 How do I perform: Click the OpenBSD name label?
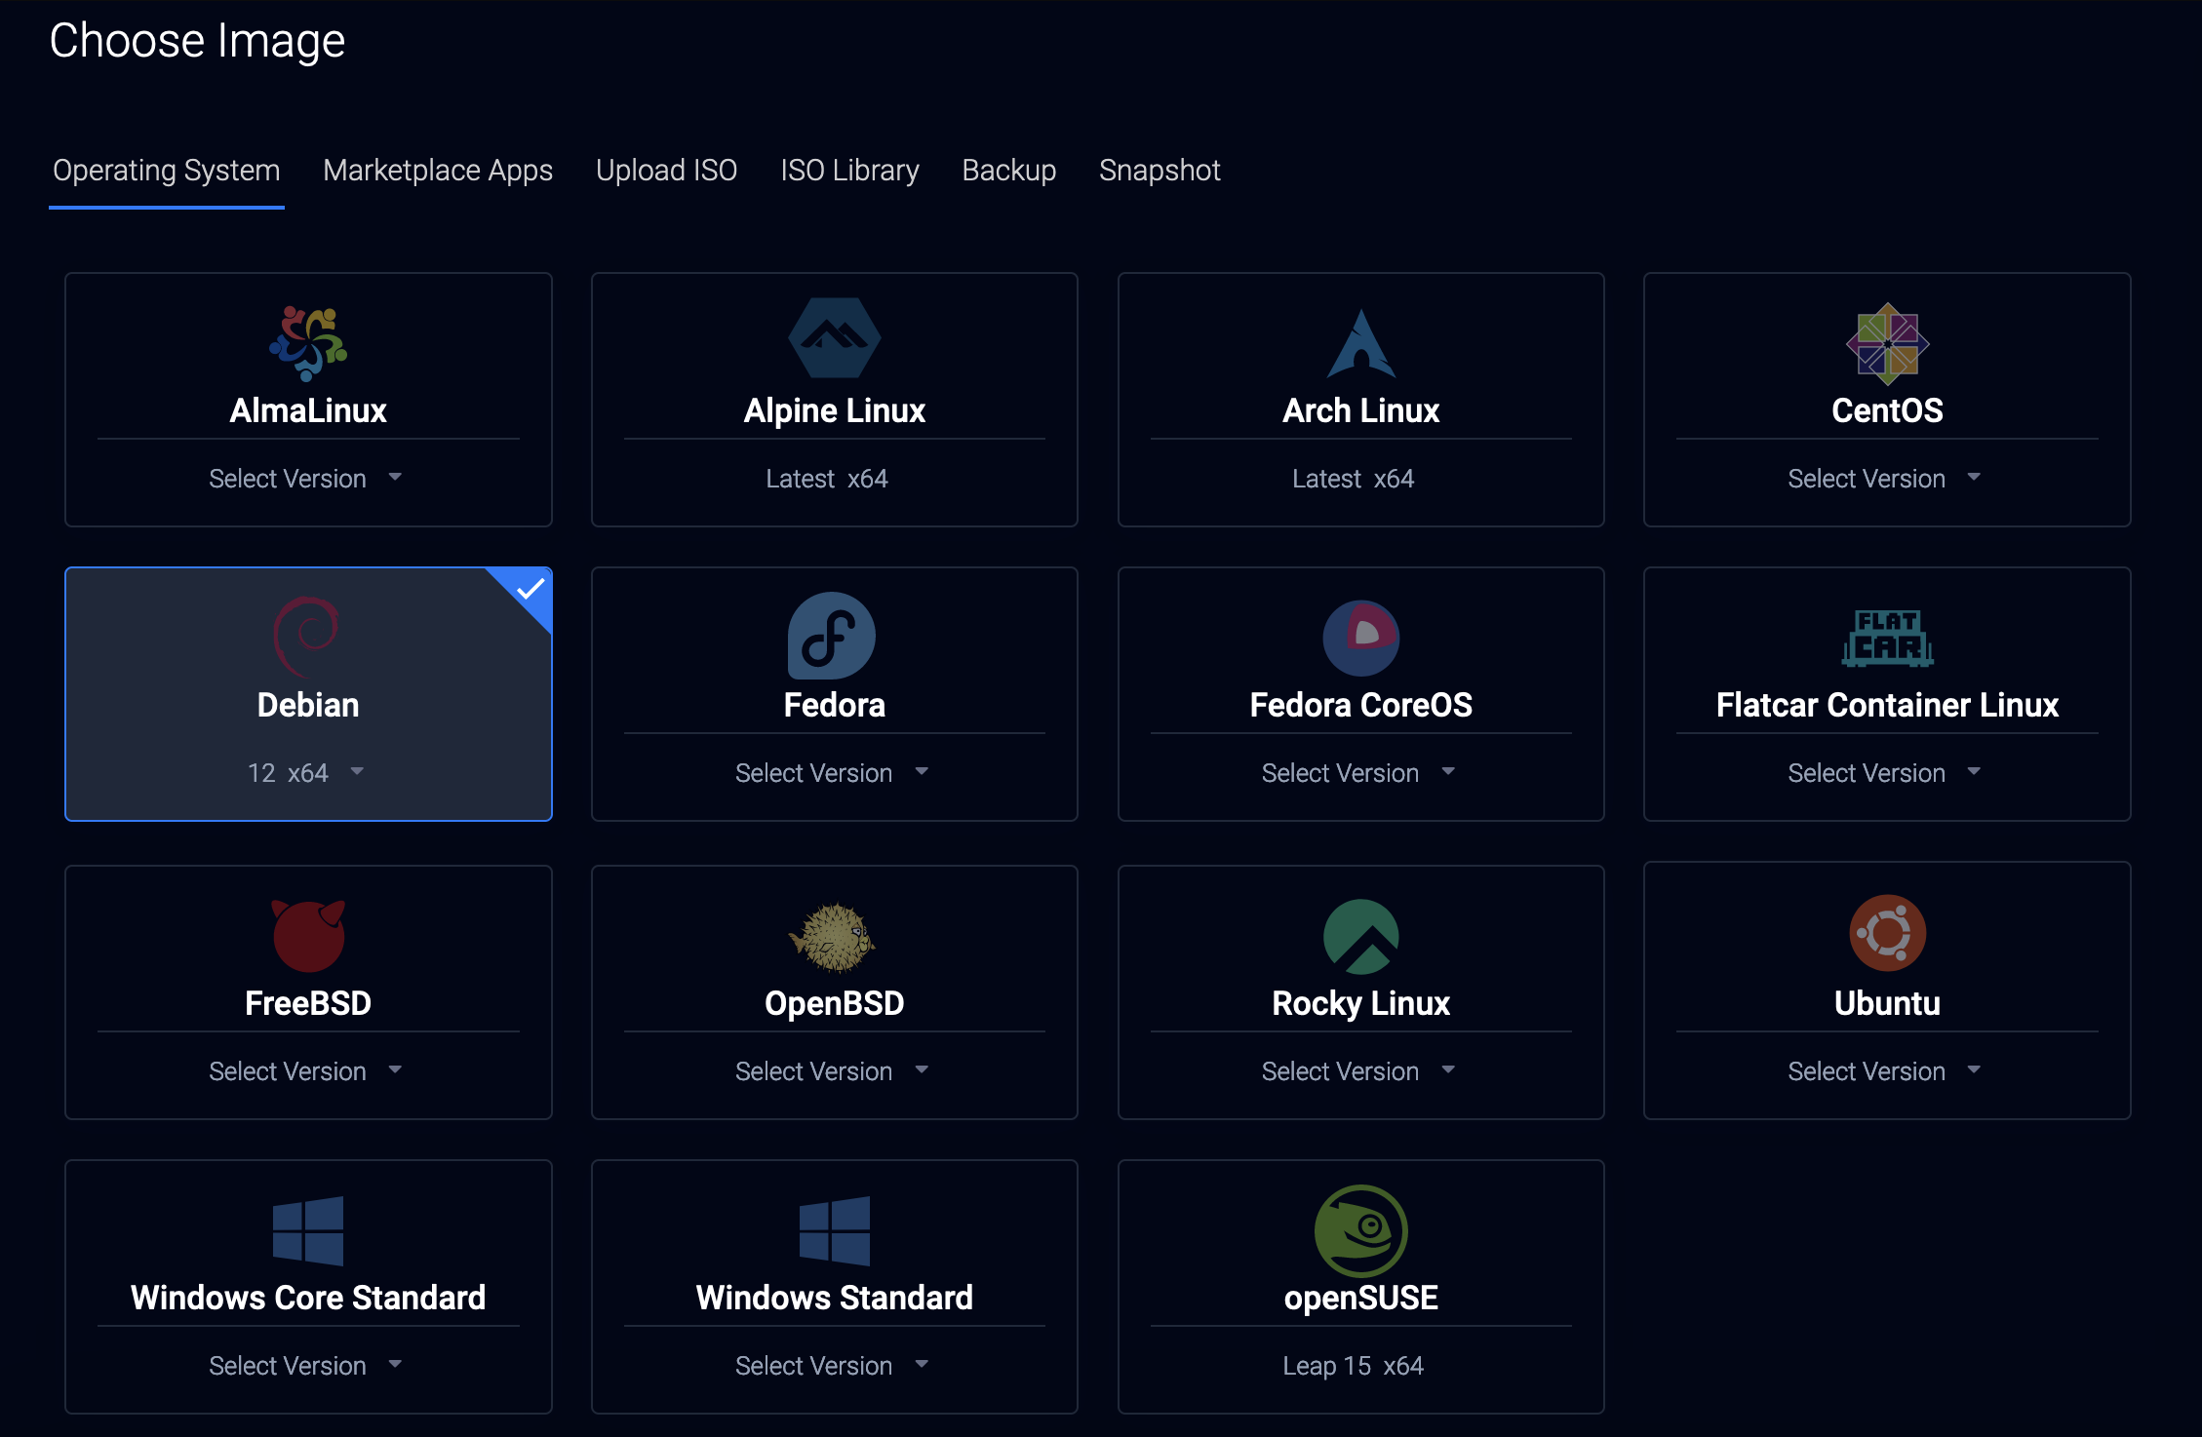click(835, 1003)
